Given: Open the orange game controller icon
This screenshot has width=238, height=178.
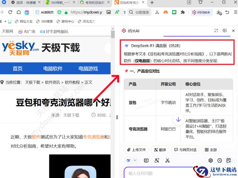Looking at the screenshot, I should click(x=166, y=12).
